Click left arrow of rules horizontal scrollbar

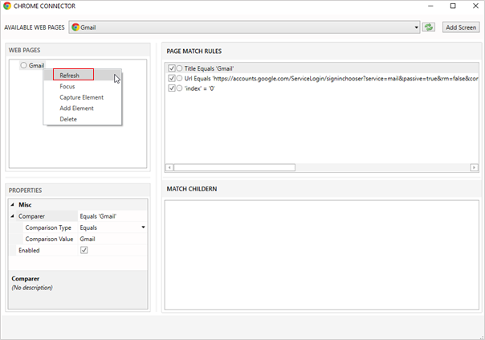169,167
